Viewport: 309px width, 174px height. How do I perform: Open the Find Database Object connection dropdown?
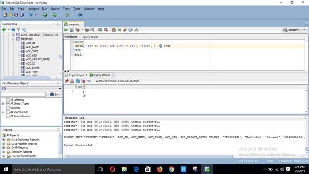tap(60, 89)
